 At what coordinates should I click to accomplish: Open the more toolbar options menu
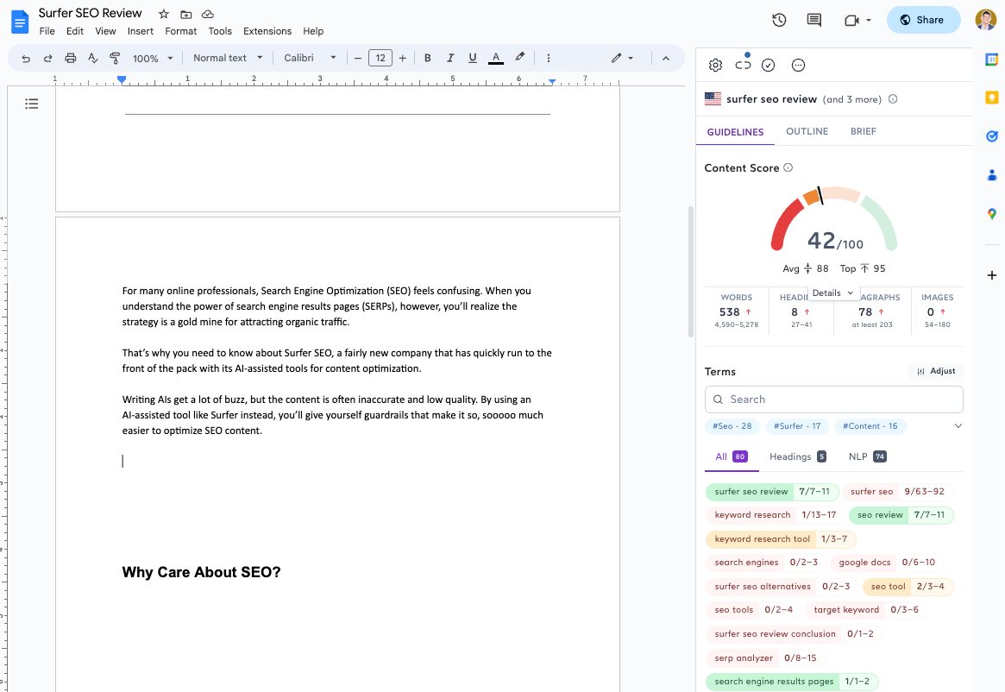click(x=548, y=58)
